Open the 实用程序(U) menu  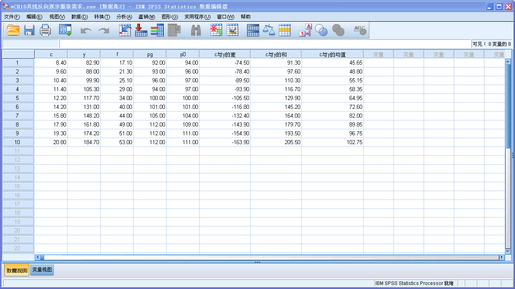coord(197,17)
